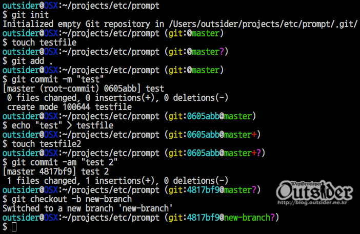
Task: Click the 'git add .' command
Action: click(x=32, y=61)
